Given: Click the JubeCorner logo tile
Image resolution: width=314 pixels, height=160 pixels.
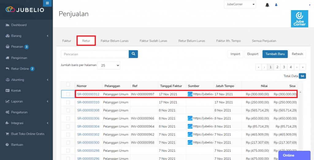Looking at the screenshot, I should pos(300,19).
